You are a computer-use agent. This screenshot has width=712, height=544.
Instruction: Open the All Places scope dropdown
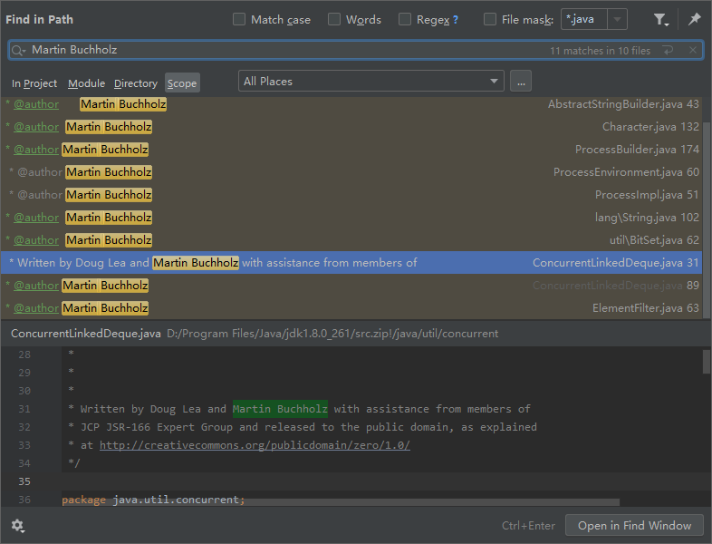tap(371, 81)
